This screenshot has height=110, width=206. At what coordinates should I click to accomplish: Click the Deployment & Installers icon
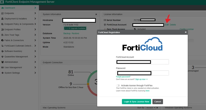(2, 19)
